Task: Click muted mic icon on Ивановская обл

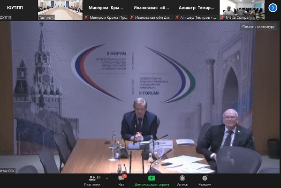Action: [x=132, y=17]
